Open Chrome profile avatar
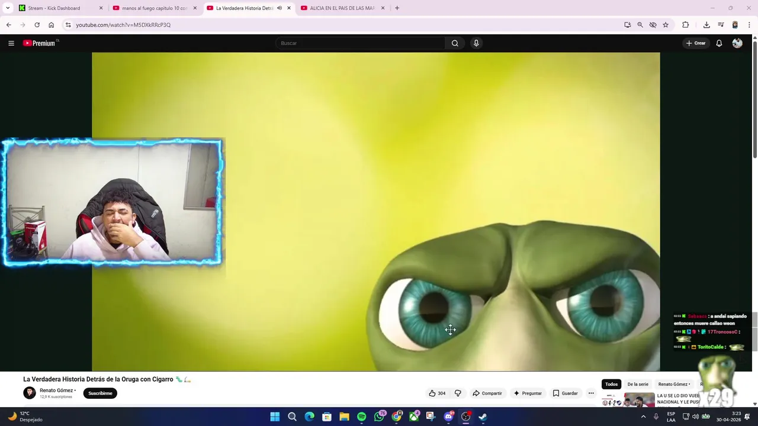 coord(735,25)
